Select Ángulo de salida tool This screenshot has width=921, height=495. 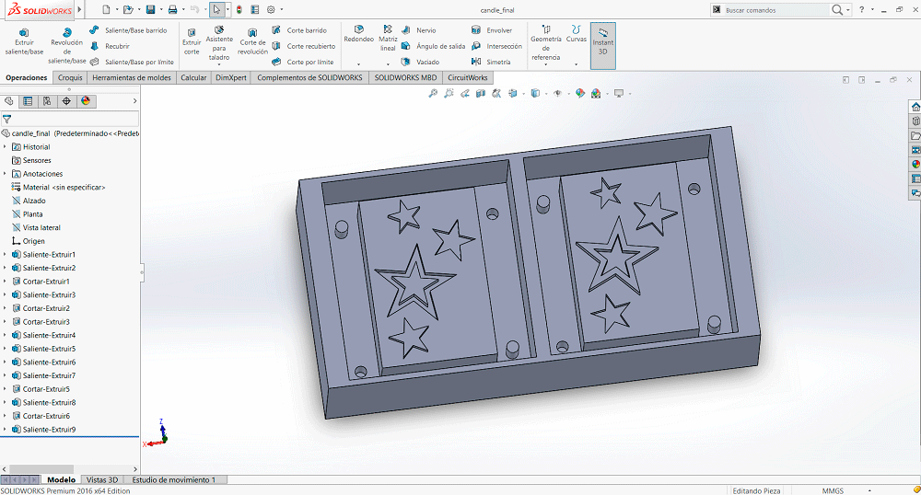tap(433, 46)
